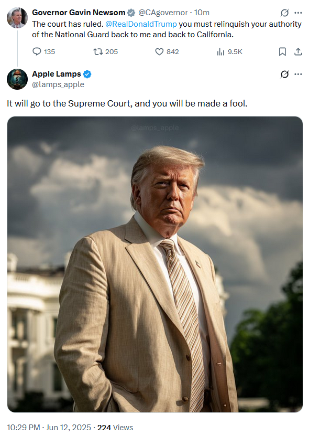Open Grok icon on Apple Lamps post
The height and width of the screenshot is (436, 309).
point(284,74)
